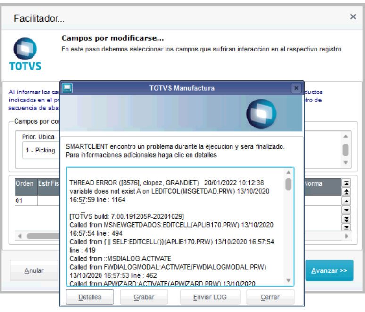Click the Detalles button
Viewport: 365px width, 312px height.
point(90,297)
